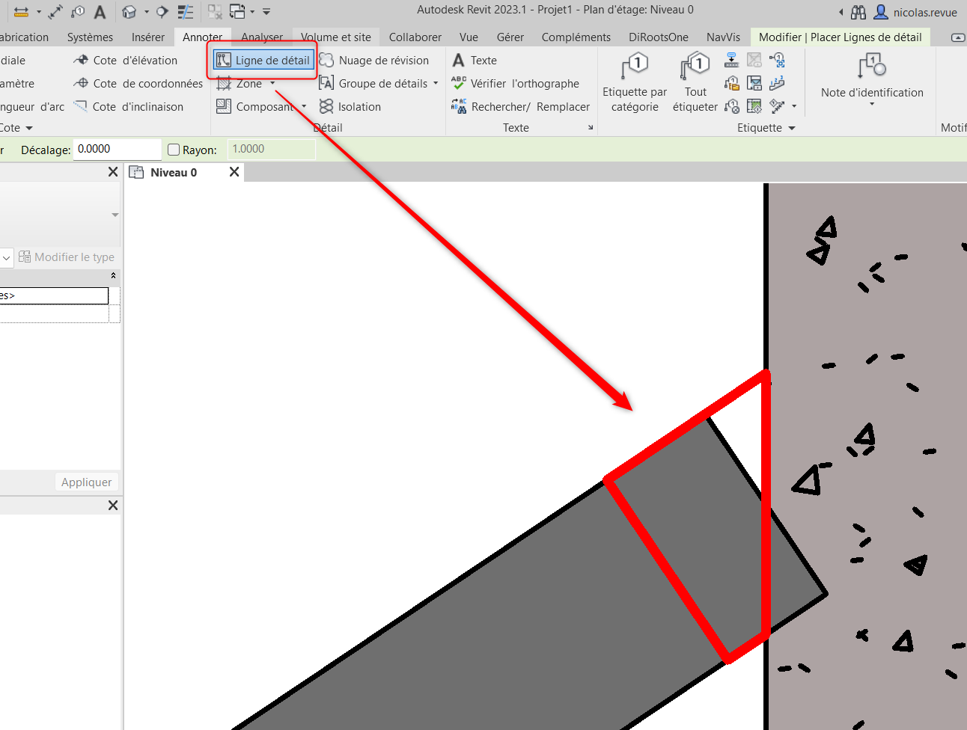This screenshot has width=967, height=730.
Task: Expand the Zone dropdown
Action: pos(272,84)
